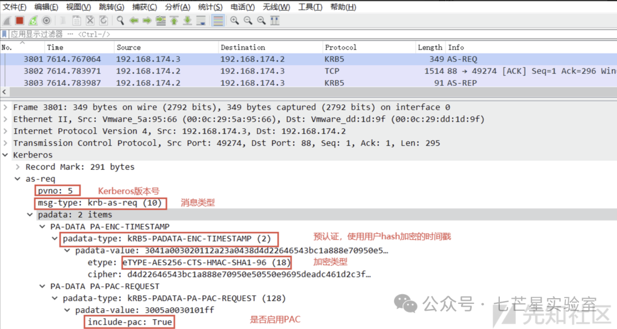Click the display filter input field
Screen dimensions: 617x329
pyautogui.click(x=313, y=34)
